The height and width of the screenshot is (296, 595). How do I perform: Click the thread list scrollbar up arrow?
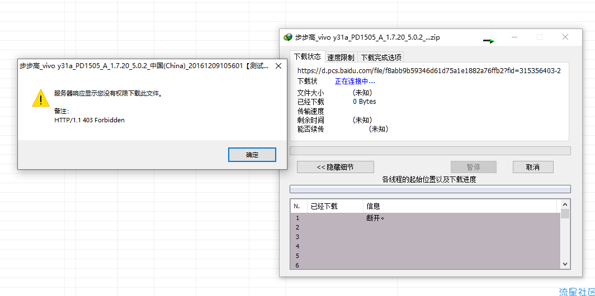(565, 205)
